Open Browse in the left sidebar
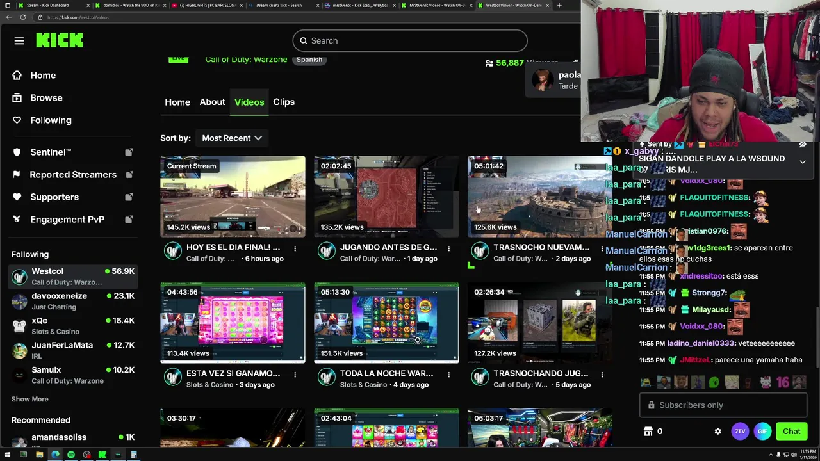820x461 pixels. coord(46,98)
